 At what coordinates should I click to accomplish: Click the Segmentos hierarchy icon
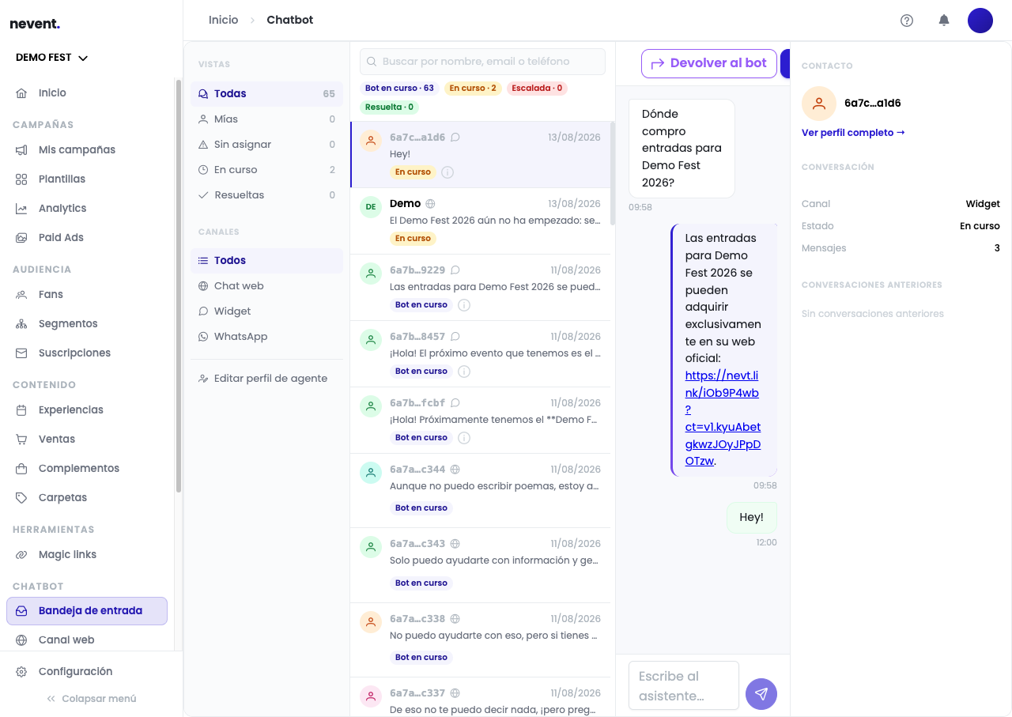pyautogui.click(x=22, y=324)
